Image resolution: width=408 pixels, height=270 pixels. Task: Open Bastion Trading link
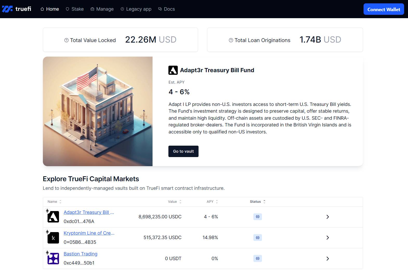[81, 254]
